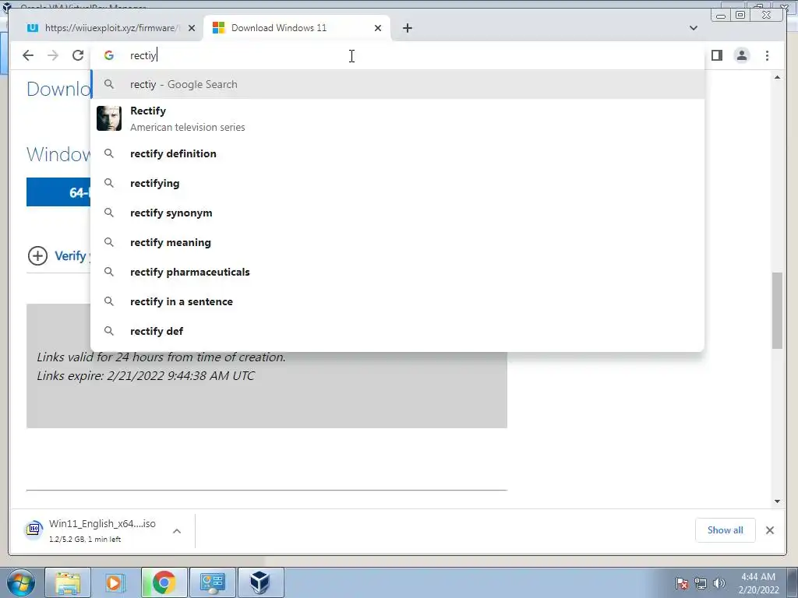
Task: Click the Google logo in the address bar
Action: 109,55
